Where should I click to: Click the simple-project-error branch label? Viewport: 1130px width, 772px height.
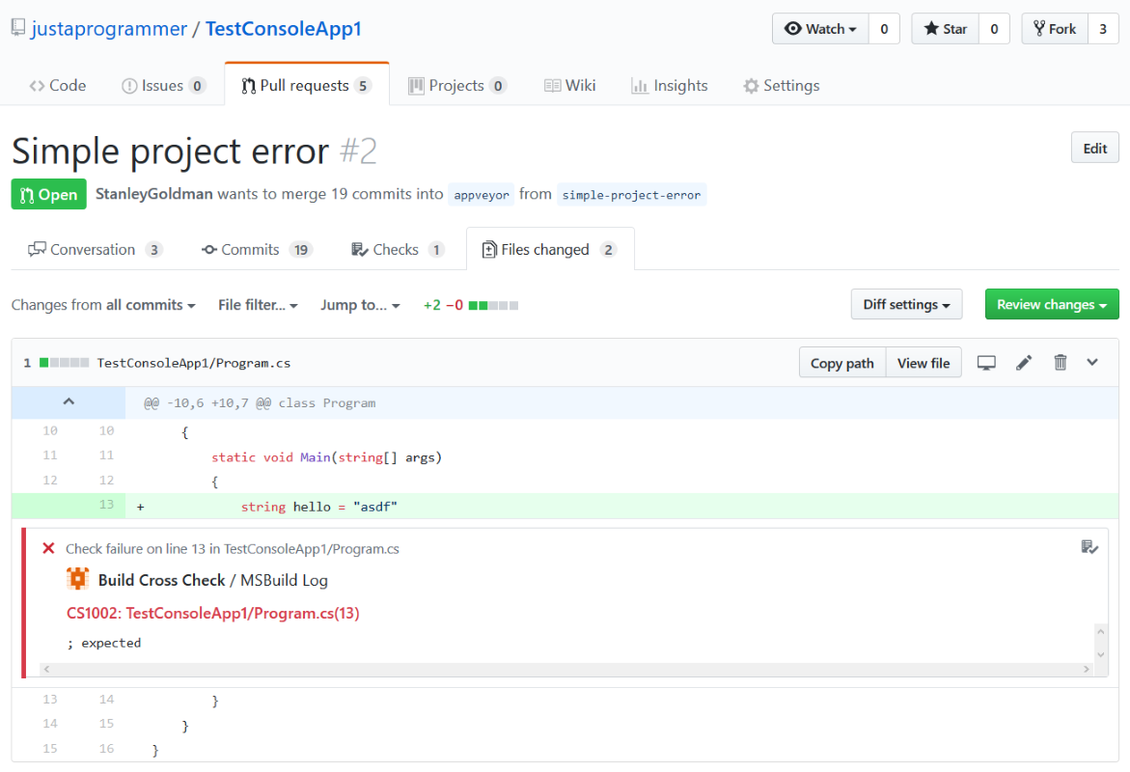click(x=631, y=195)
